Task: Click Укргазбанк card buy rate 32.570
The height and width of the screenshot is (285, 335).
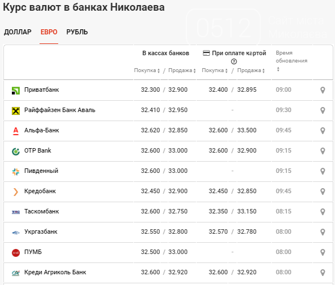Action: [x=218, y=231]
